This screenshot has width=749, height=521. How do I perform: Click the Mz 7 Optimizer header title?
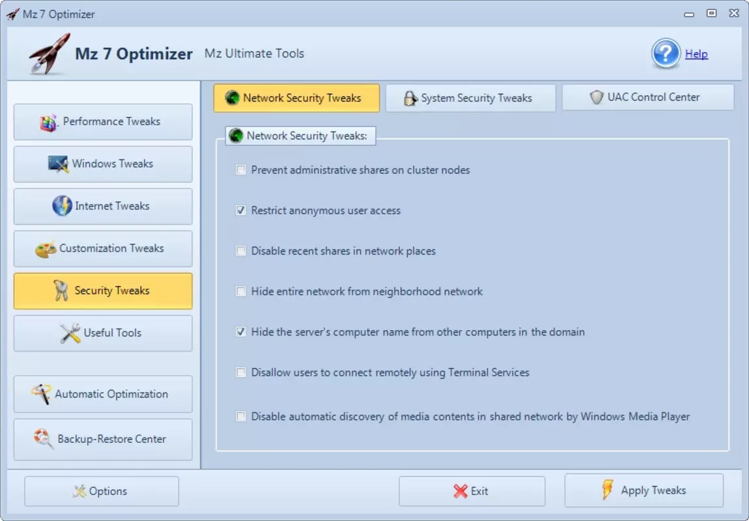(134, 53)
